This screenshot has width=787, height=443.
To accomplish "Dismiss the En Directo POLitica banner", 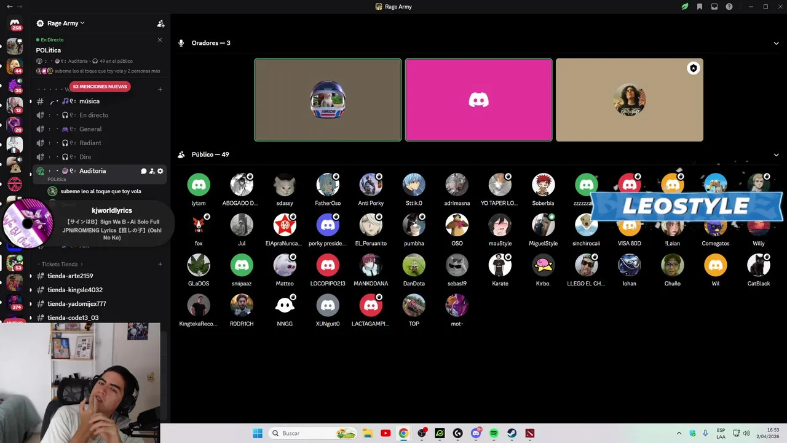I will tap(160, 40).
